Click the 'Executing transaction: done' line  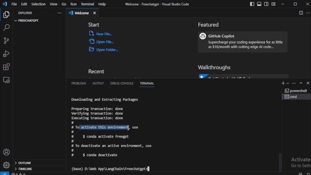(x=97, y=118)
